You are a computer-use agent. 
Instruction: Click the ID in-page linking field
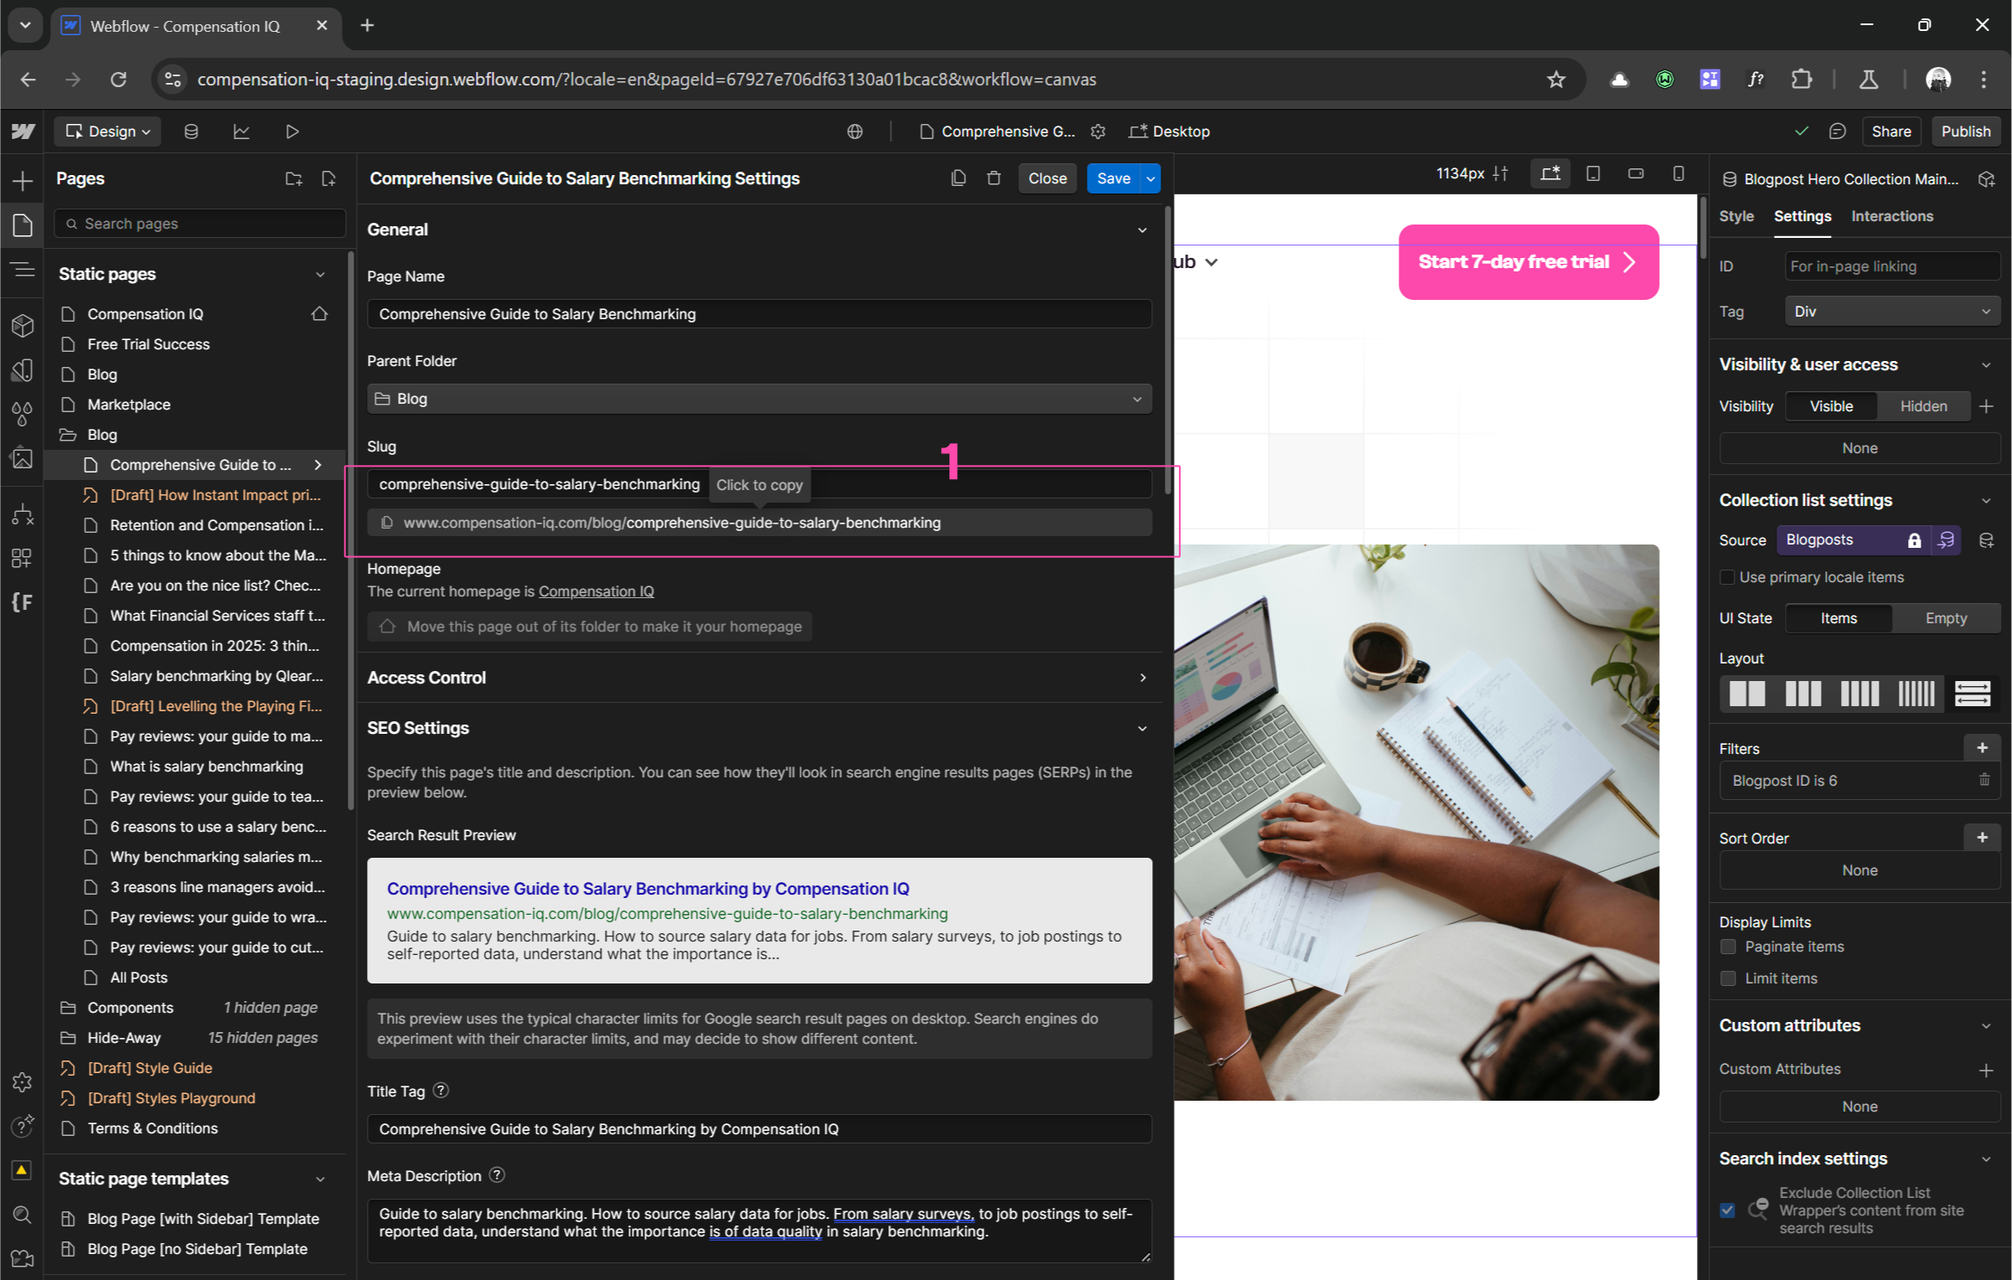1892,266
